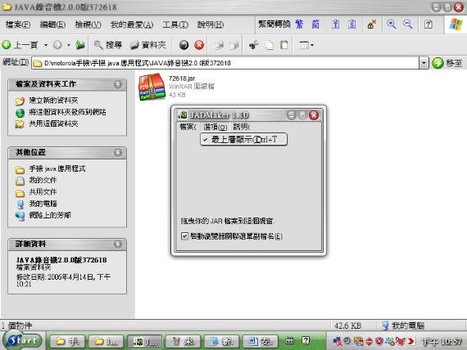Open 共用文件 link
Screen dimensions: 467x350
(x=43, y=192)
